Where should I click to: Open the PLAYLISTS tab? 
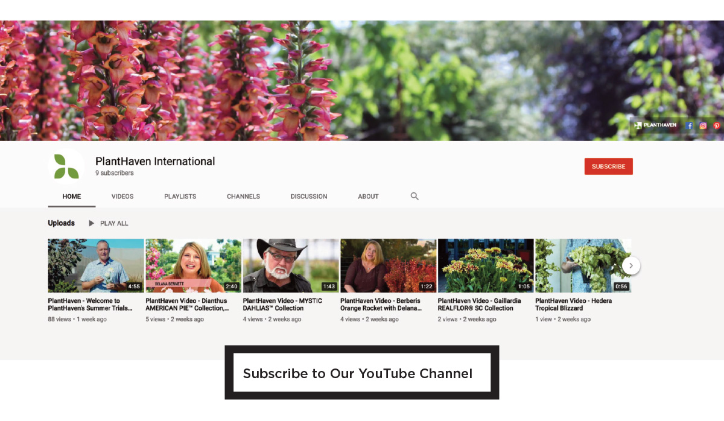point(180,197)
